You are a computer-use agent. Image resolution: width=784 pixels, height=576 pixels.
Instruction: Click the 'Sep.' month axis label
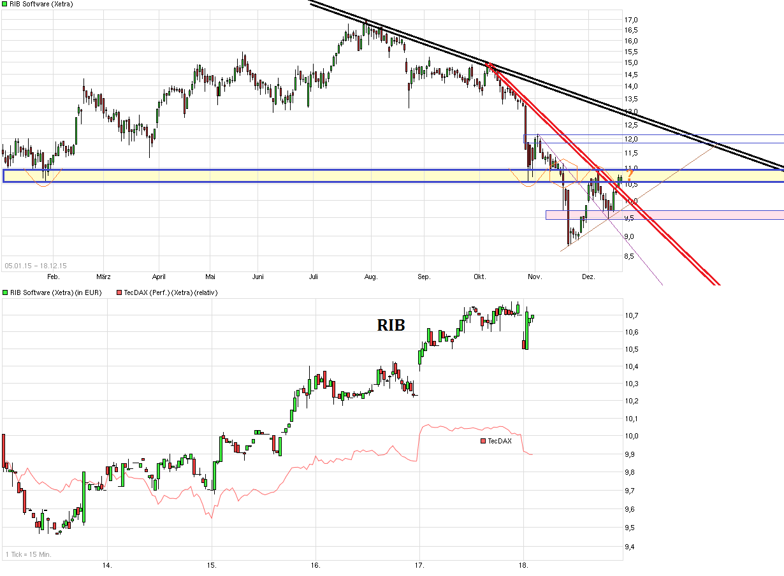pos(424,277)
